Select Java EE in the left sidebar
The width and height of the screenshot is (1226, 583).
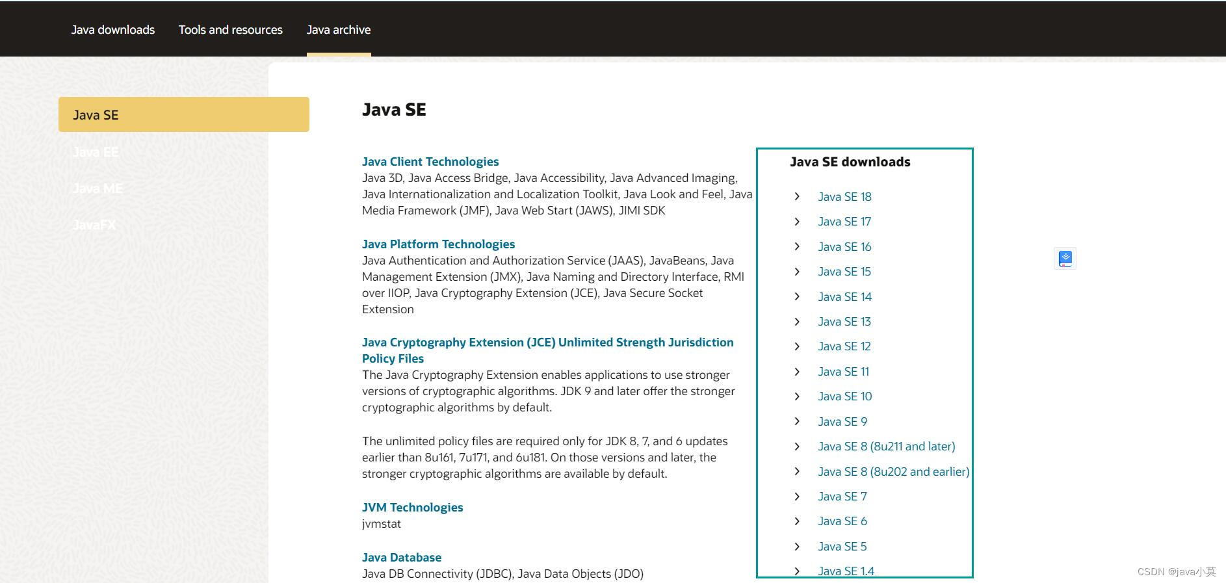click(x=96, y=152)
